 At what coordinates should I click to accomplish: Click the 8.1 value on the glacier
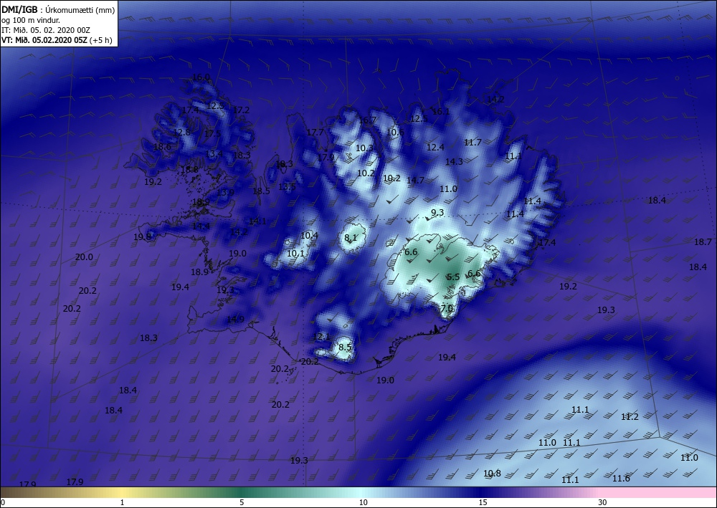351,238
